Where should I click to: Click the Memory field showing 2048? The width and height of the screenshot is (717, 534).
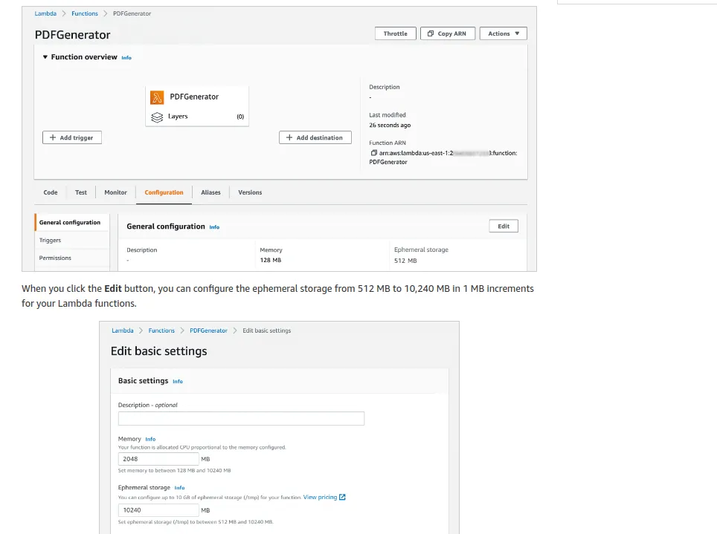[158, 459]
